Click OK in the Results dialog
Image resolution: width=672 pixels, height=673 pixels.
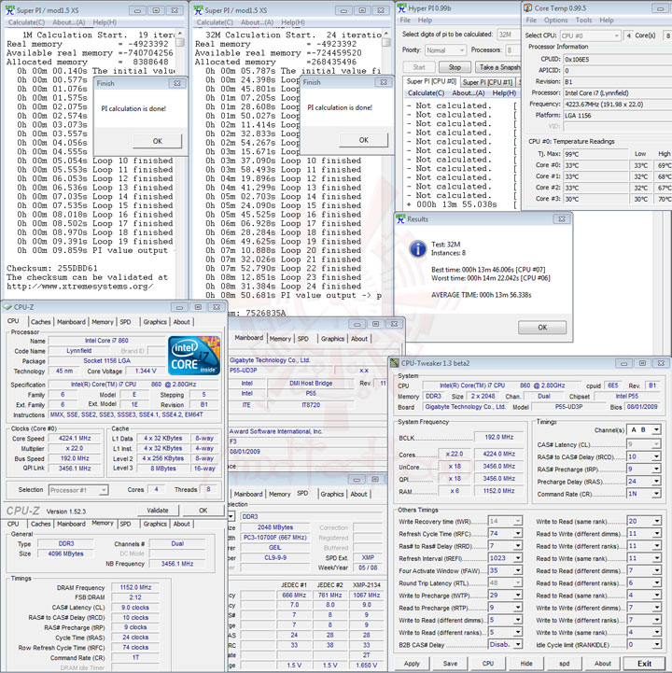point(542,327)
